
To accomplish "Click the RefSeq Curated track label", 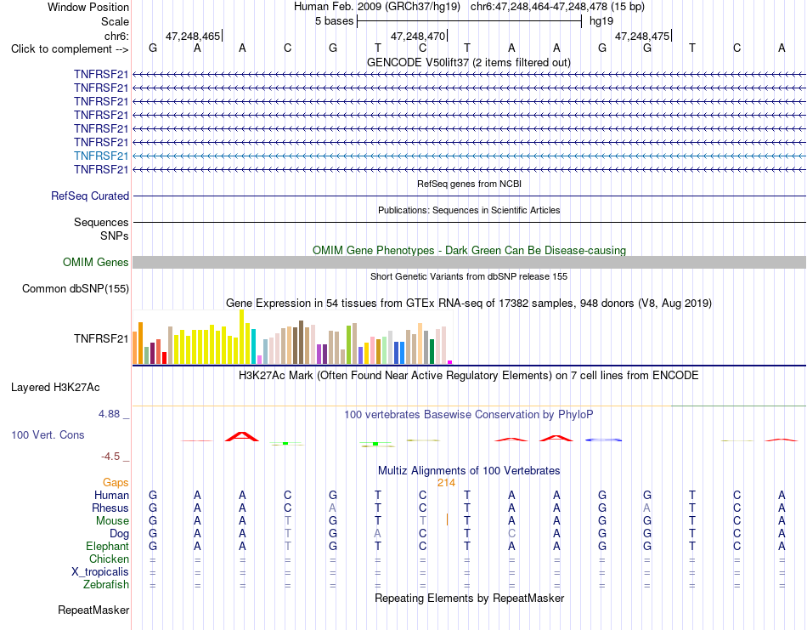I will pos(90,196).
